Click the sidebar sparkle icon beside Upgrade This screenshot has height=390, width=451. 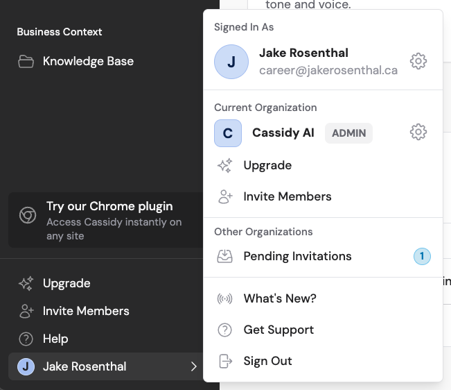pos(26,284)
